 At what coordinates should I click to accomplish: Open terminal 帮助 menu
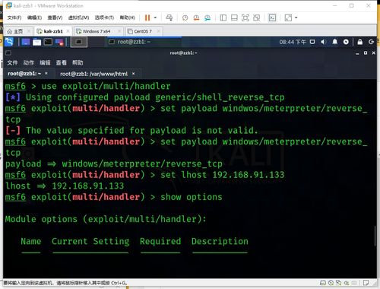pyautogui.click(x=78, y=62)
